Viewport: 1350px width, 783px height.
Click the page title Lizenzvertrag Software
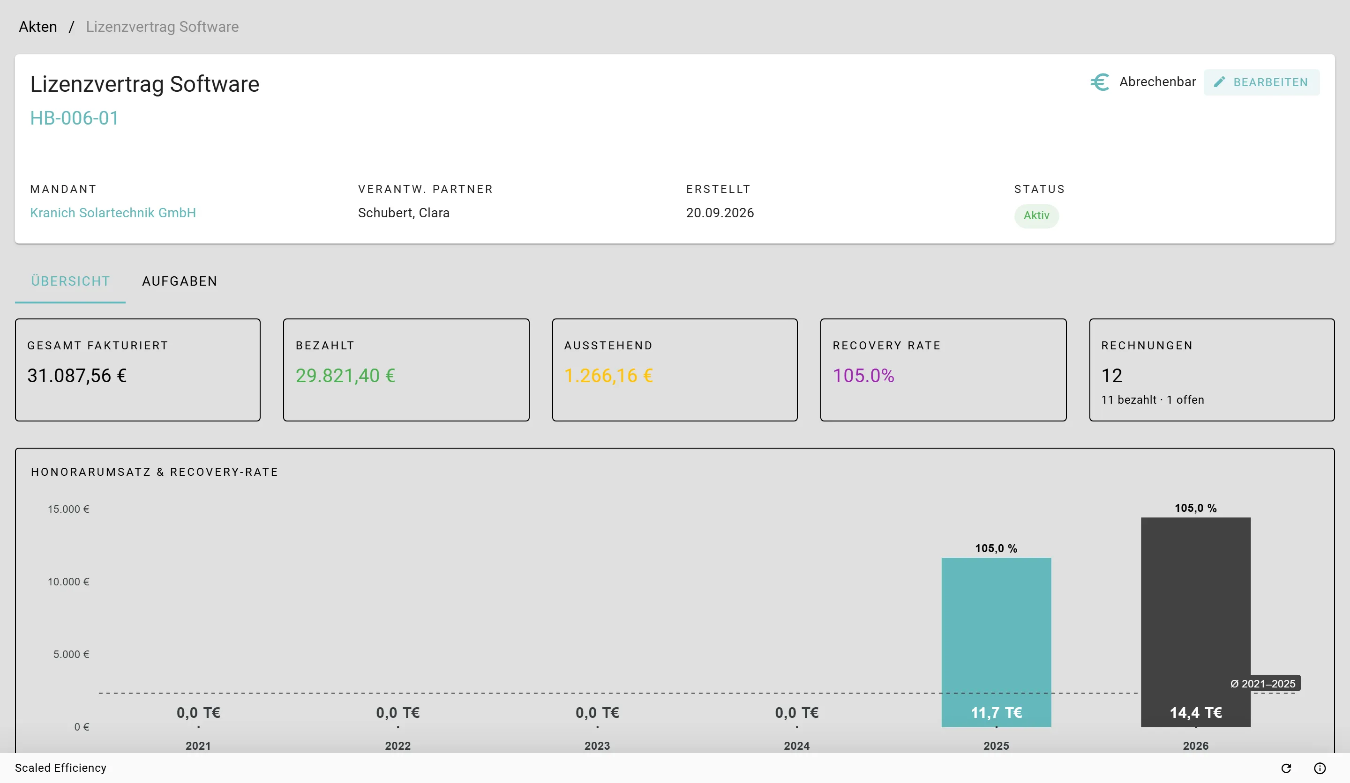tap(145, 84)
